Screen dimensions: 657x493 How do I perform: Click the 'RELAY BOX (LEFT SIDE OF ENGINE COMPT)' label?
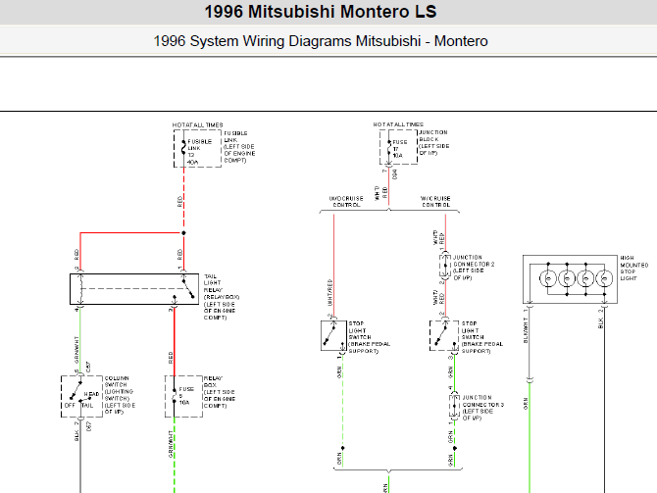coord(219,392)
